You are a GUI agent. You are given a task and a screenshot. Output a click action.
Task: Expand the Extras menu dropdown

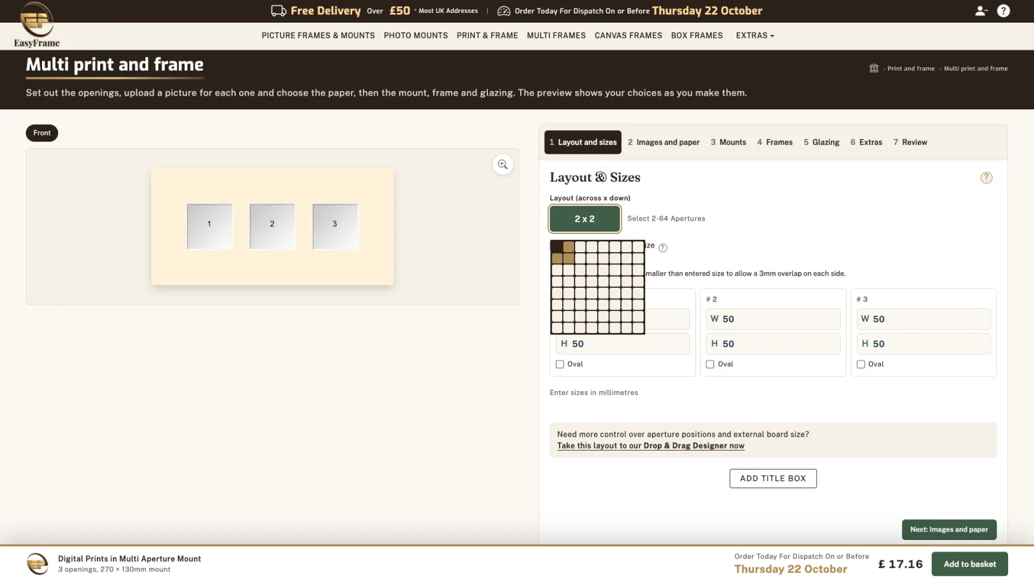click(755, 36)
